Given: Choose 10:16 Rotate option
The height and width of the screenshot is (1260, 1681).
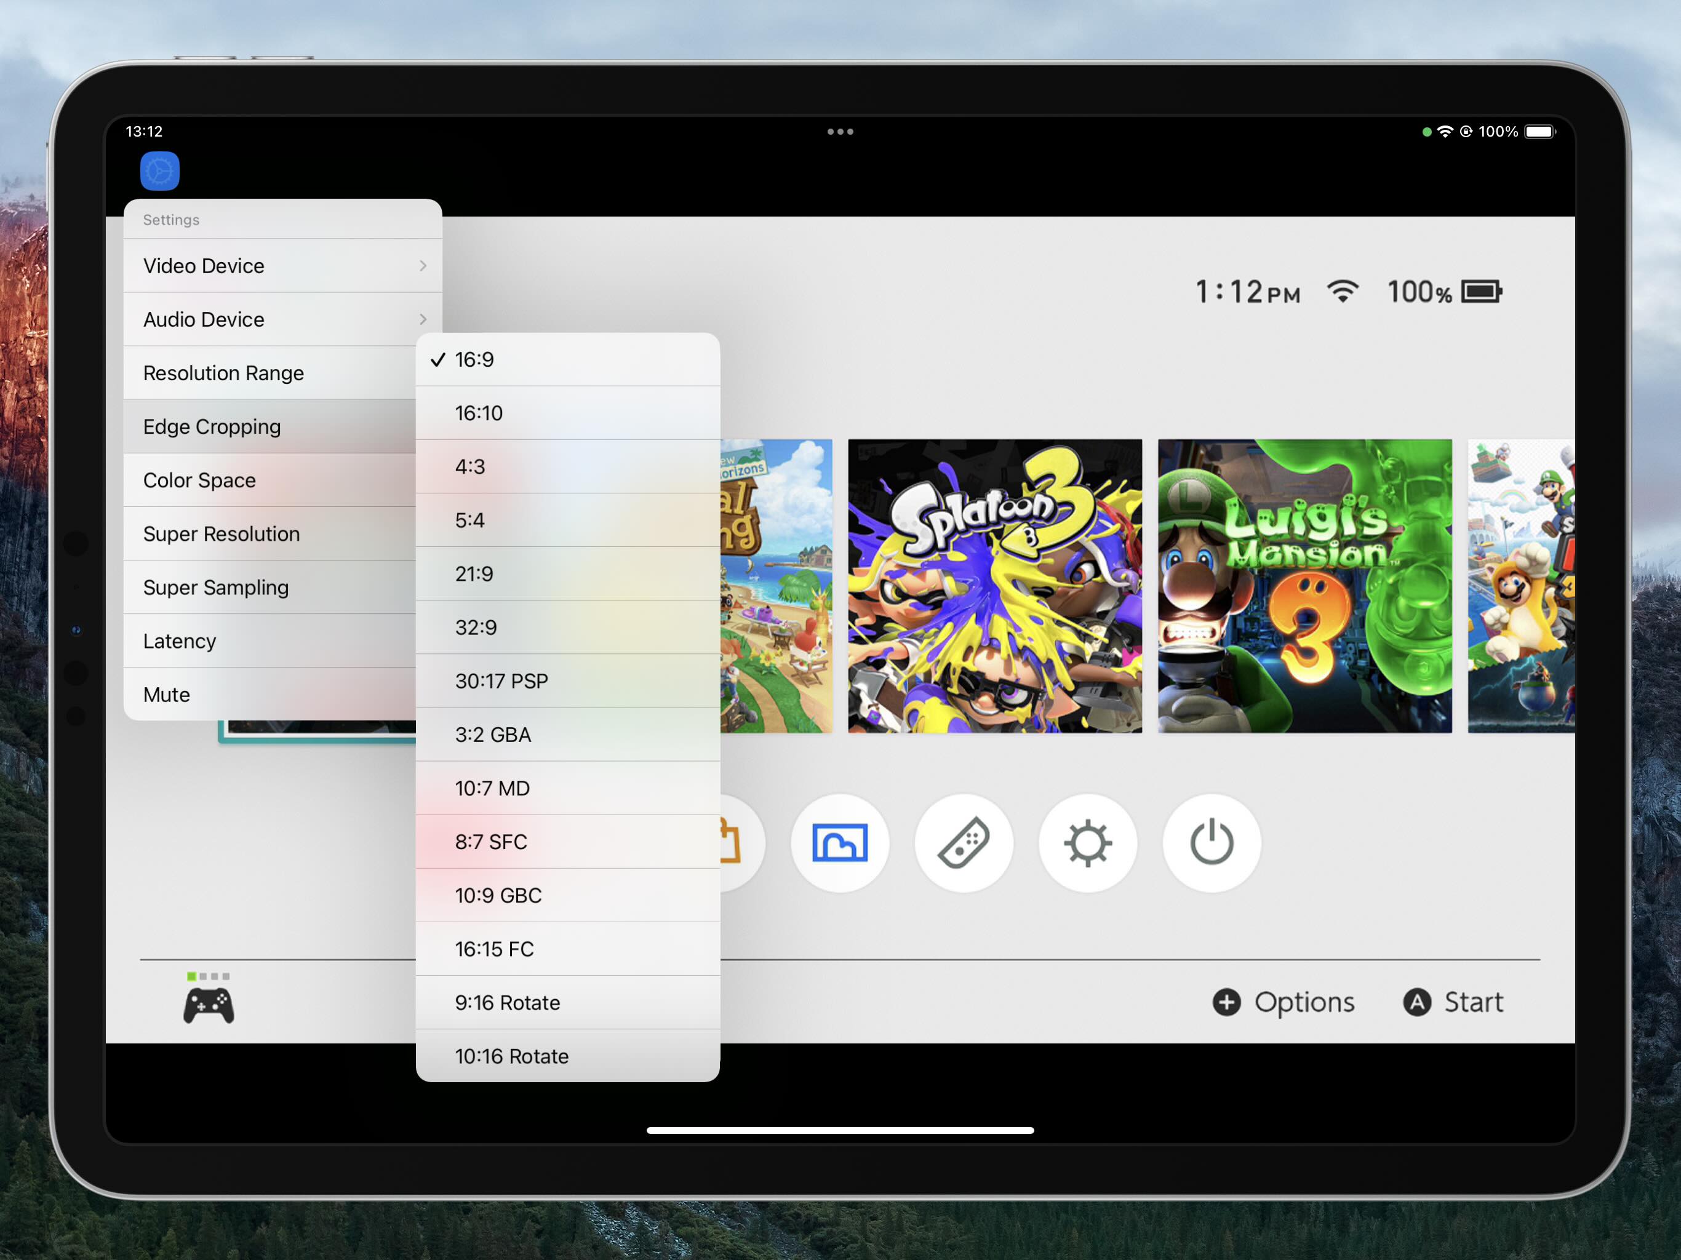Looking at the screenshot, I should coord(568,1056).
